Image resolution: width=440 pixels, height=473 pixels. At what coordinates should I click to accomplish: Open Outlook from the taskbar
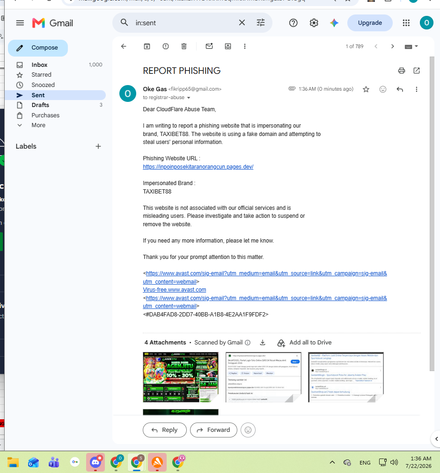coord(34,462)
